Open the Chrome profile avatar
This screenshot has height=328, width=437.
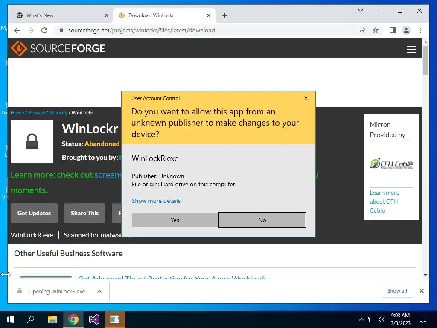(x=406, y=30)
